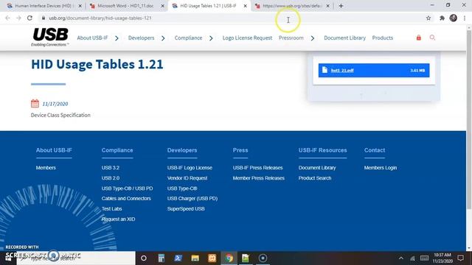
Task: Reload the current page
Action: click(29, 18)
